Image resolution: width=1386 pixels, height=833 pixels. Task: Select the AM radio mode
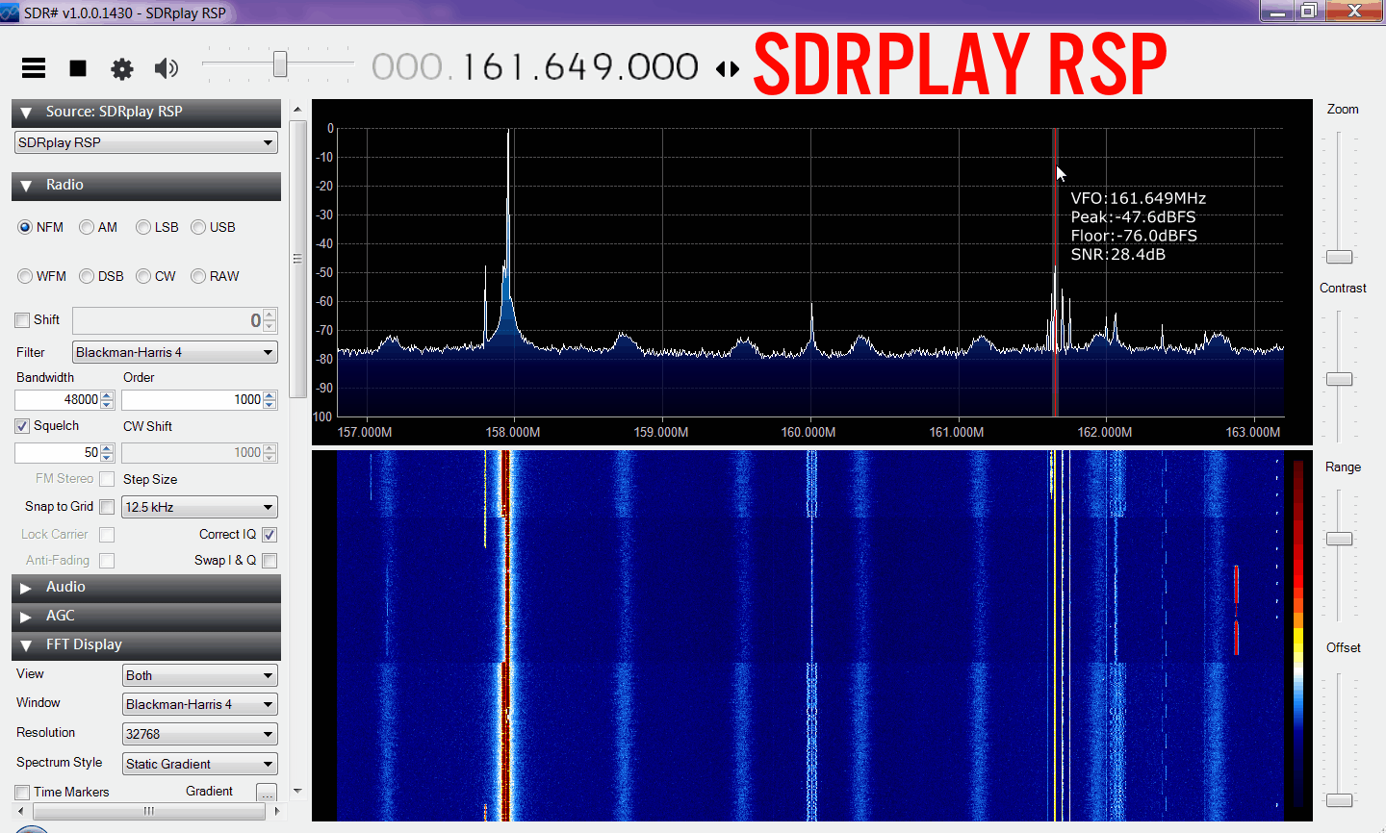[87, 227]
